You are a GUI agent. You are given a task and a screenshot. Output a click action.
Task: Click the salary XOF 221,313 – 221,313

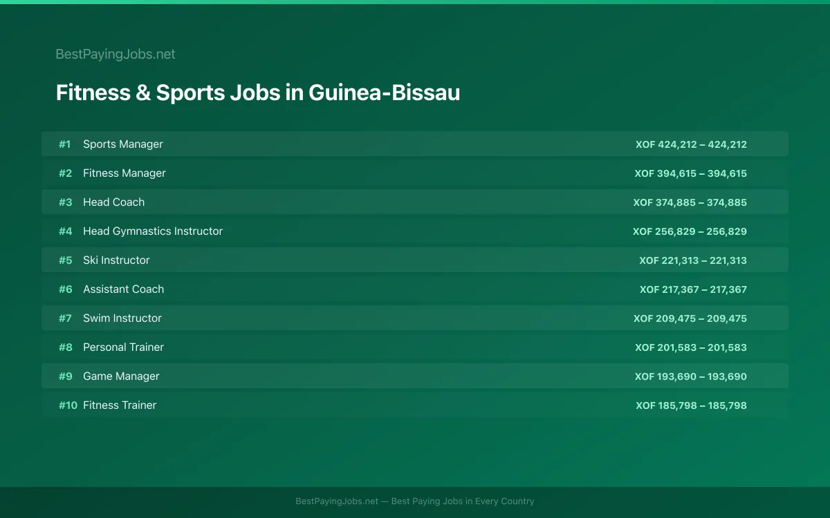tap(693, 260)
